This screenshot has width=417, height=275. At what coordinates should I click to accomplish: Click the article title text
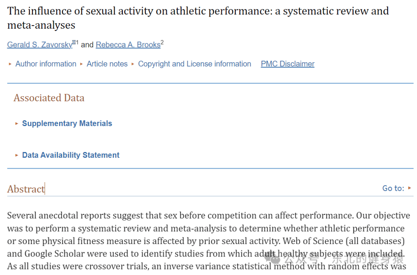[x=198, y=18]
